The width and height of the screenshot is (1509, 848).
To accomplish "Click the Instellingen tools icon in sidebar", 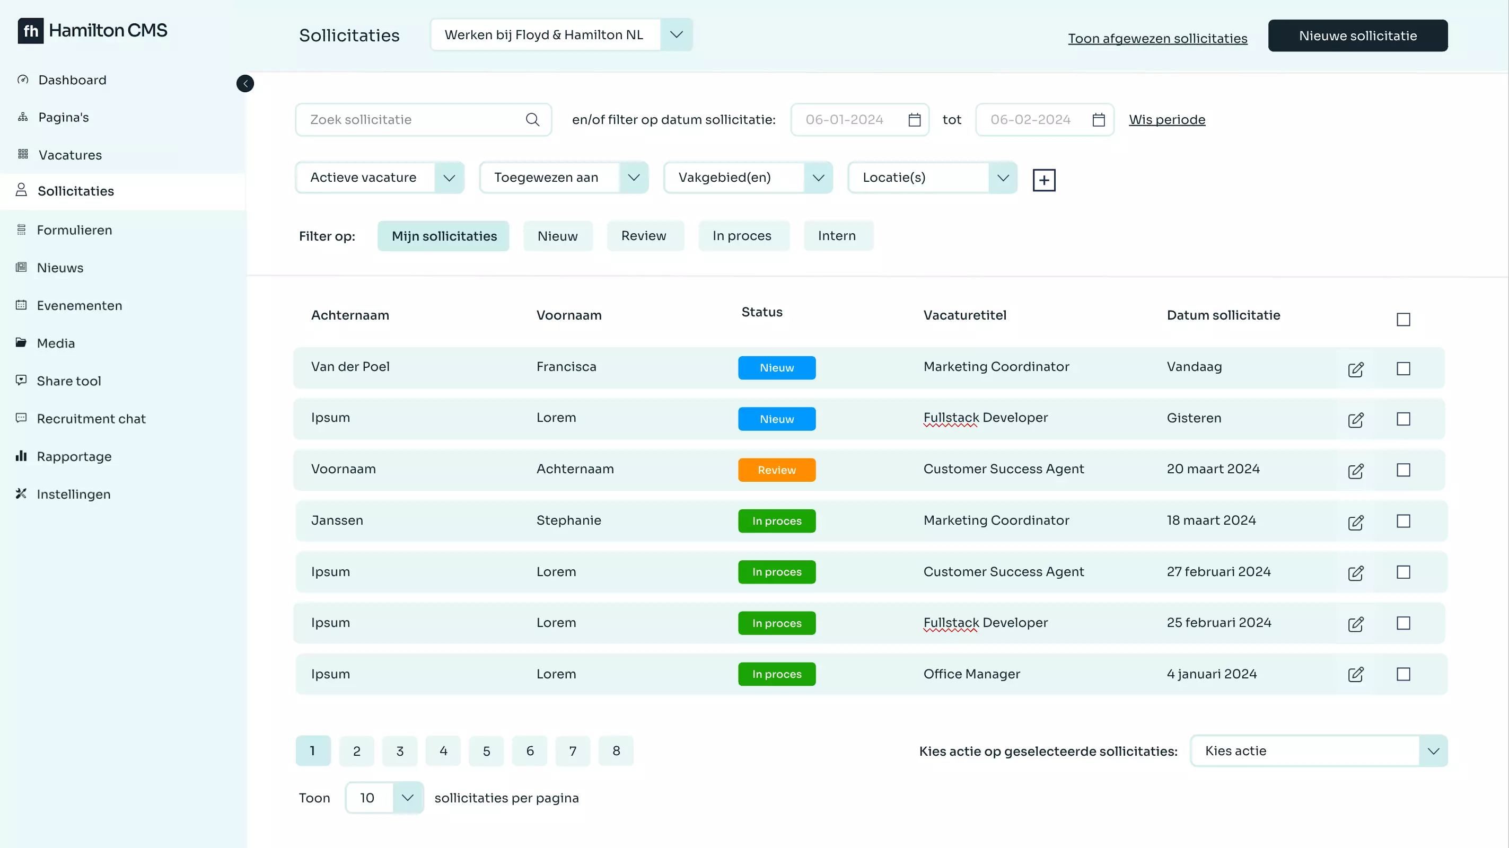I will [x=21, y=493].
